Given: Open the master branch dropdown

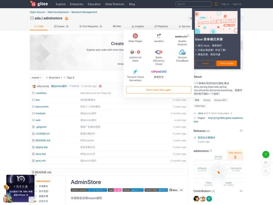Looking at the screenshot, I should point(36,77).
